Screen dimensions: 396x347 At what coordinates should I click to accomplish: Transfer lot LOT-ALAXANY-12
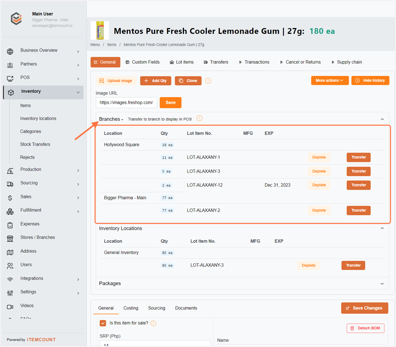[x=358, y=185]
